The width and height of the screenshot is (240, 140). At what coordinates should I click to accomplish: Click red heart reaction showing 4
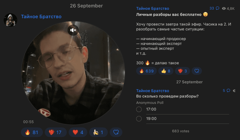tap(78, 132)
